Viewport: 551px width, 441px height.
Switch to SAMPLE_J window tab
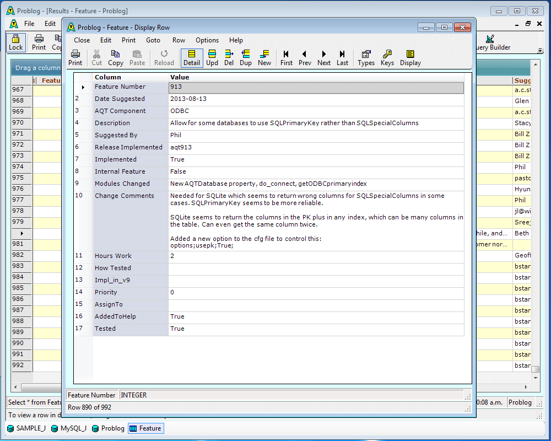pos(27,428)
